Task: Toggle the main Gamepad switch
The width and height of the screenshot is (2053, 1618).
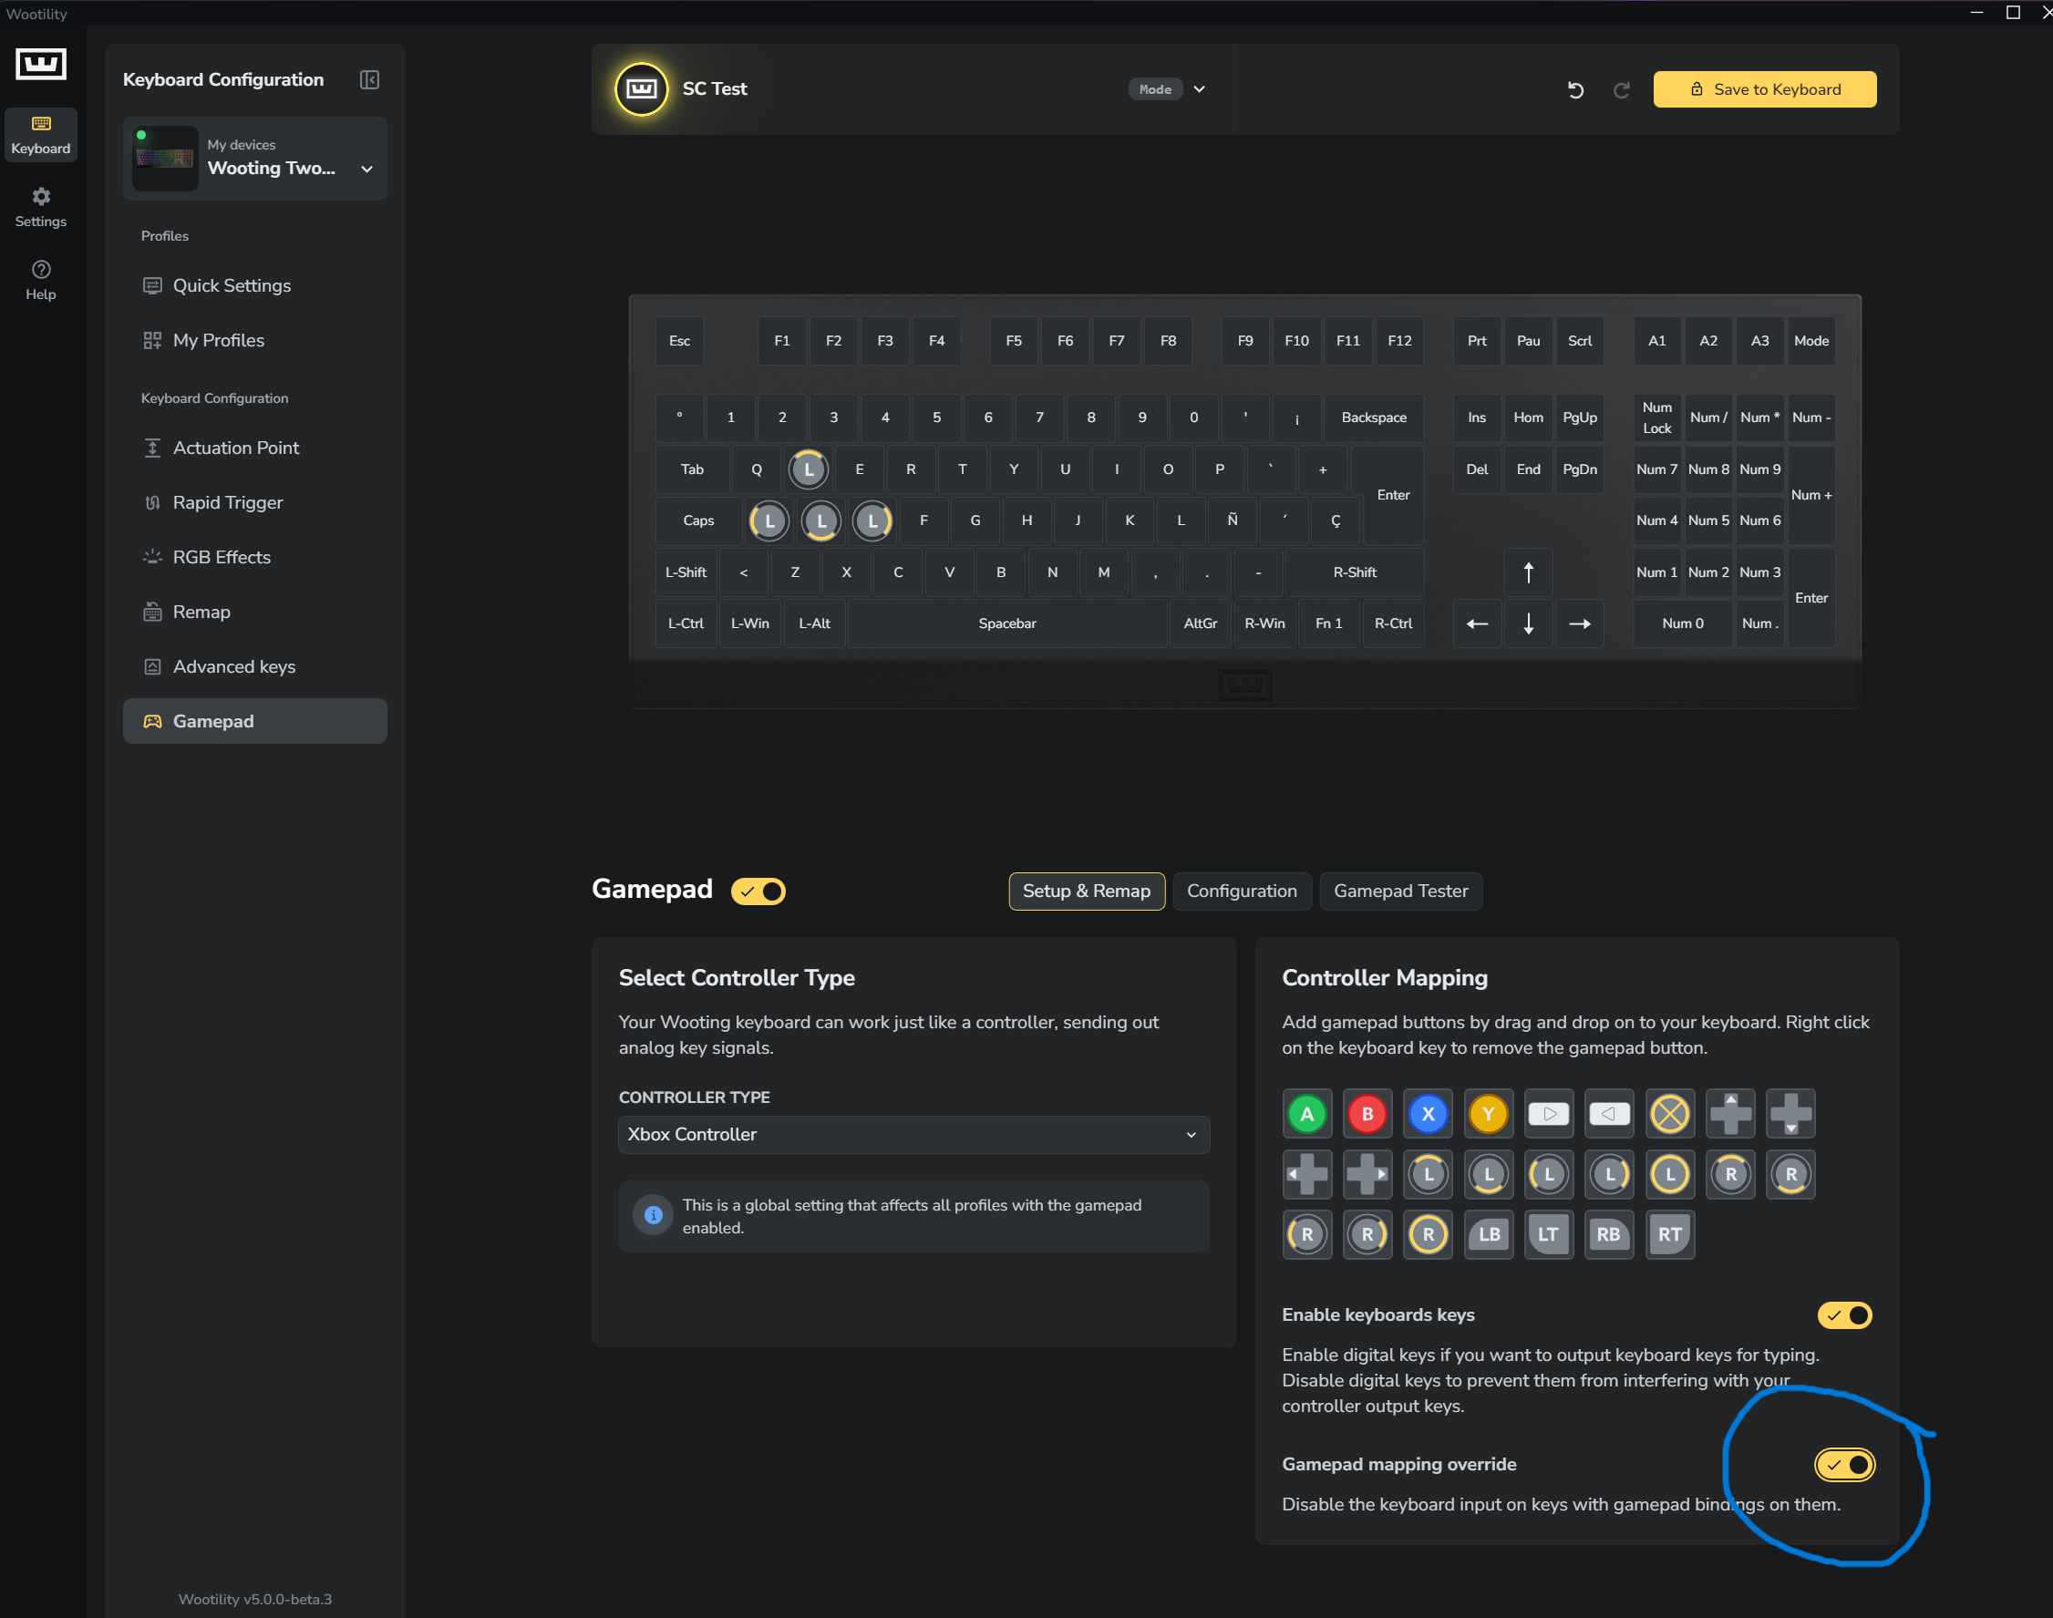Action: click(758, 891)
